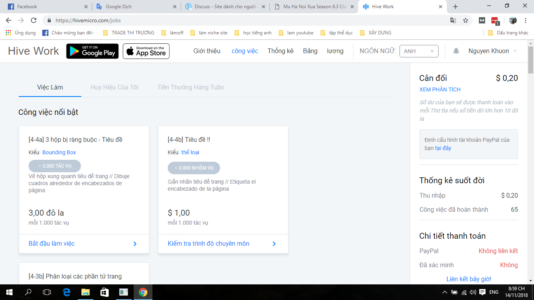Open the TRADE THI TRƯƠNG bookmark folder
534x300 pixels.
(x=129, y=33)
